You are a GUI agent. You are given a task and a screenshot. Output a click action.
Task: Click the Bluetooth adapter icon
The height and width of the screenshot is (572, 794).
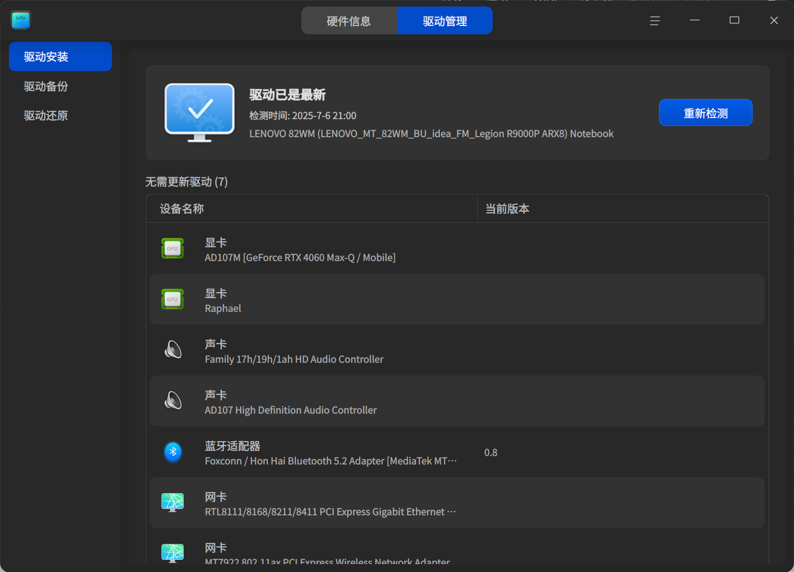pyautogui.click(x=173, y=452)
